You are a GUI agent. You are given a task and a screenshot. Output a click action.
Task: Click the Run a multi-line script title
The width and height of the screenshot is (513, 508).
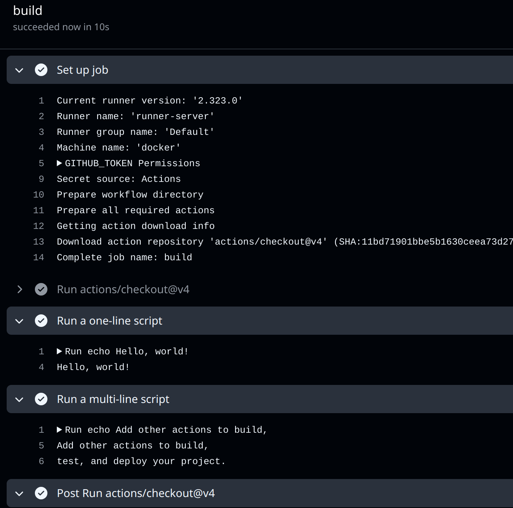[113, 399]
